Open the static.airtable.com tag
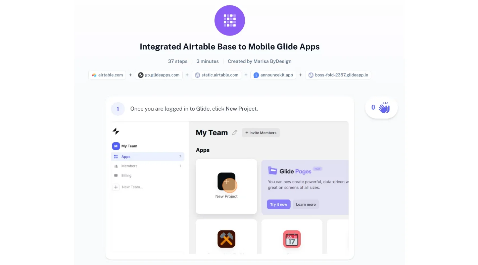Image resolution: width=478 pixels, height=265 pixels. [216, 75]
